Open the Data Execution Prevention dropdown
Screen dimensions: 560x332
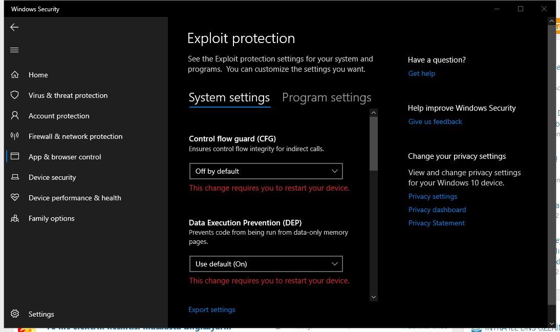point(266,264)
